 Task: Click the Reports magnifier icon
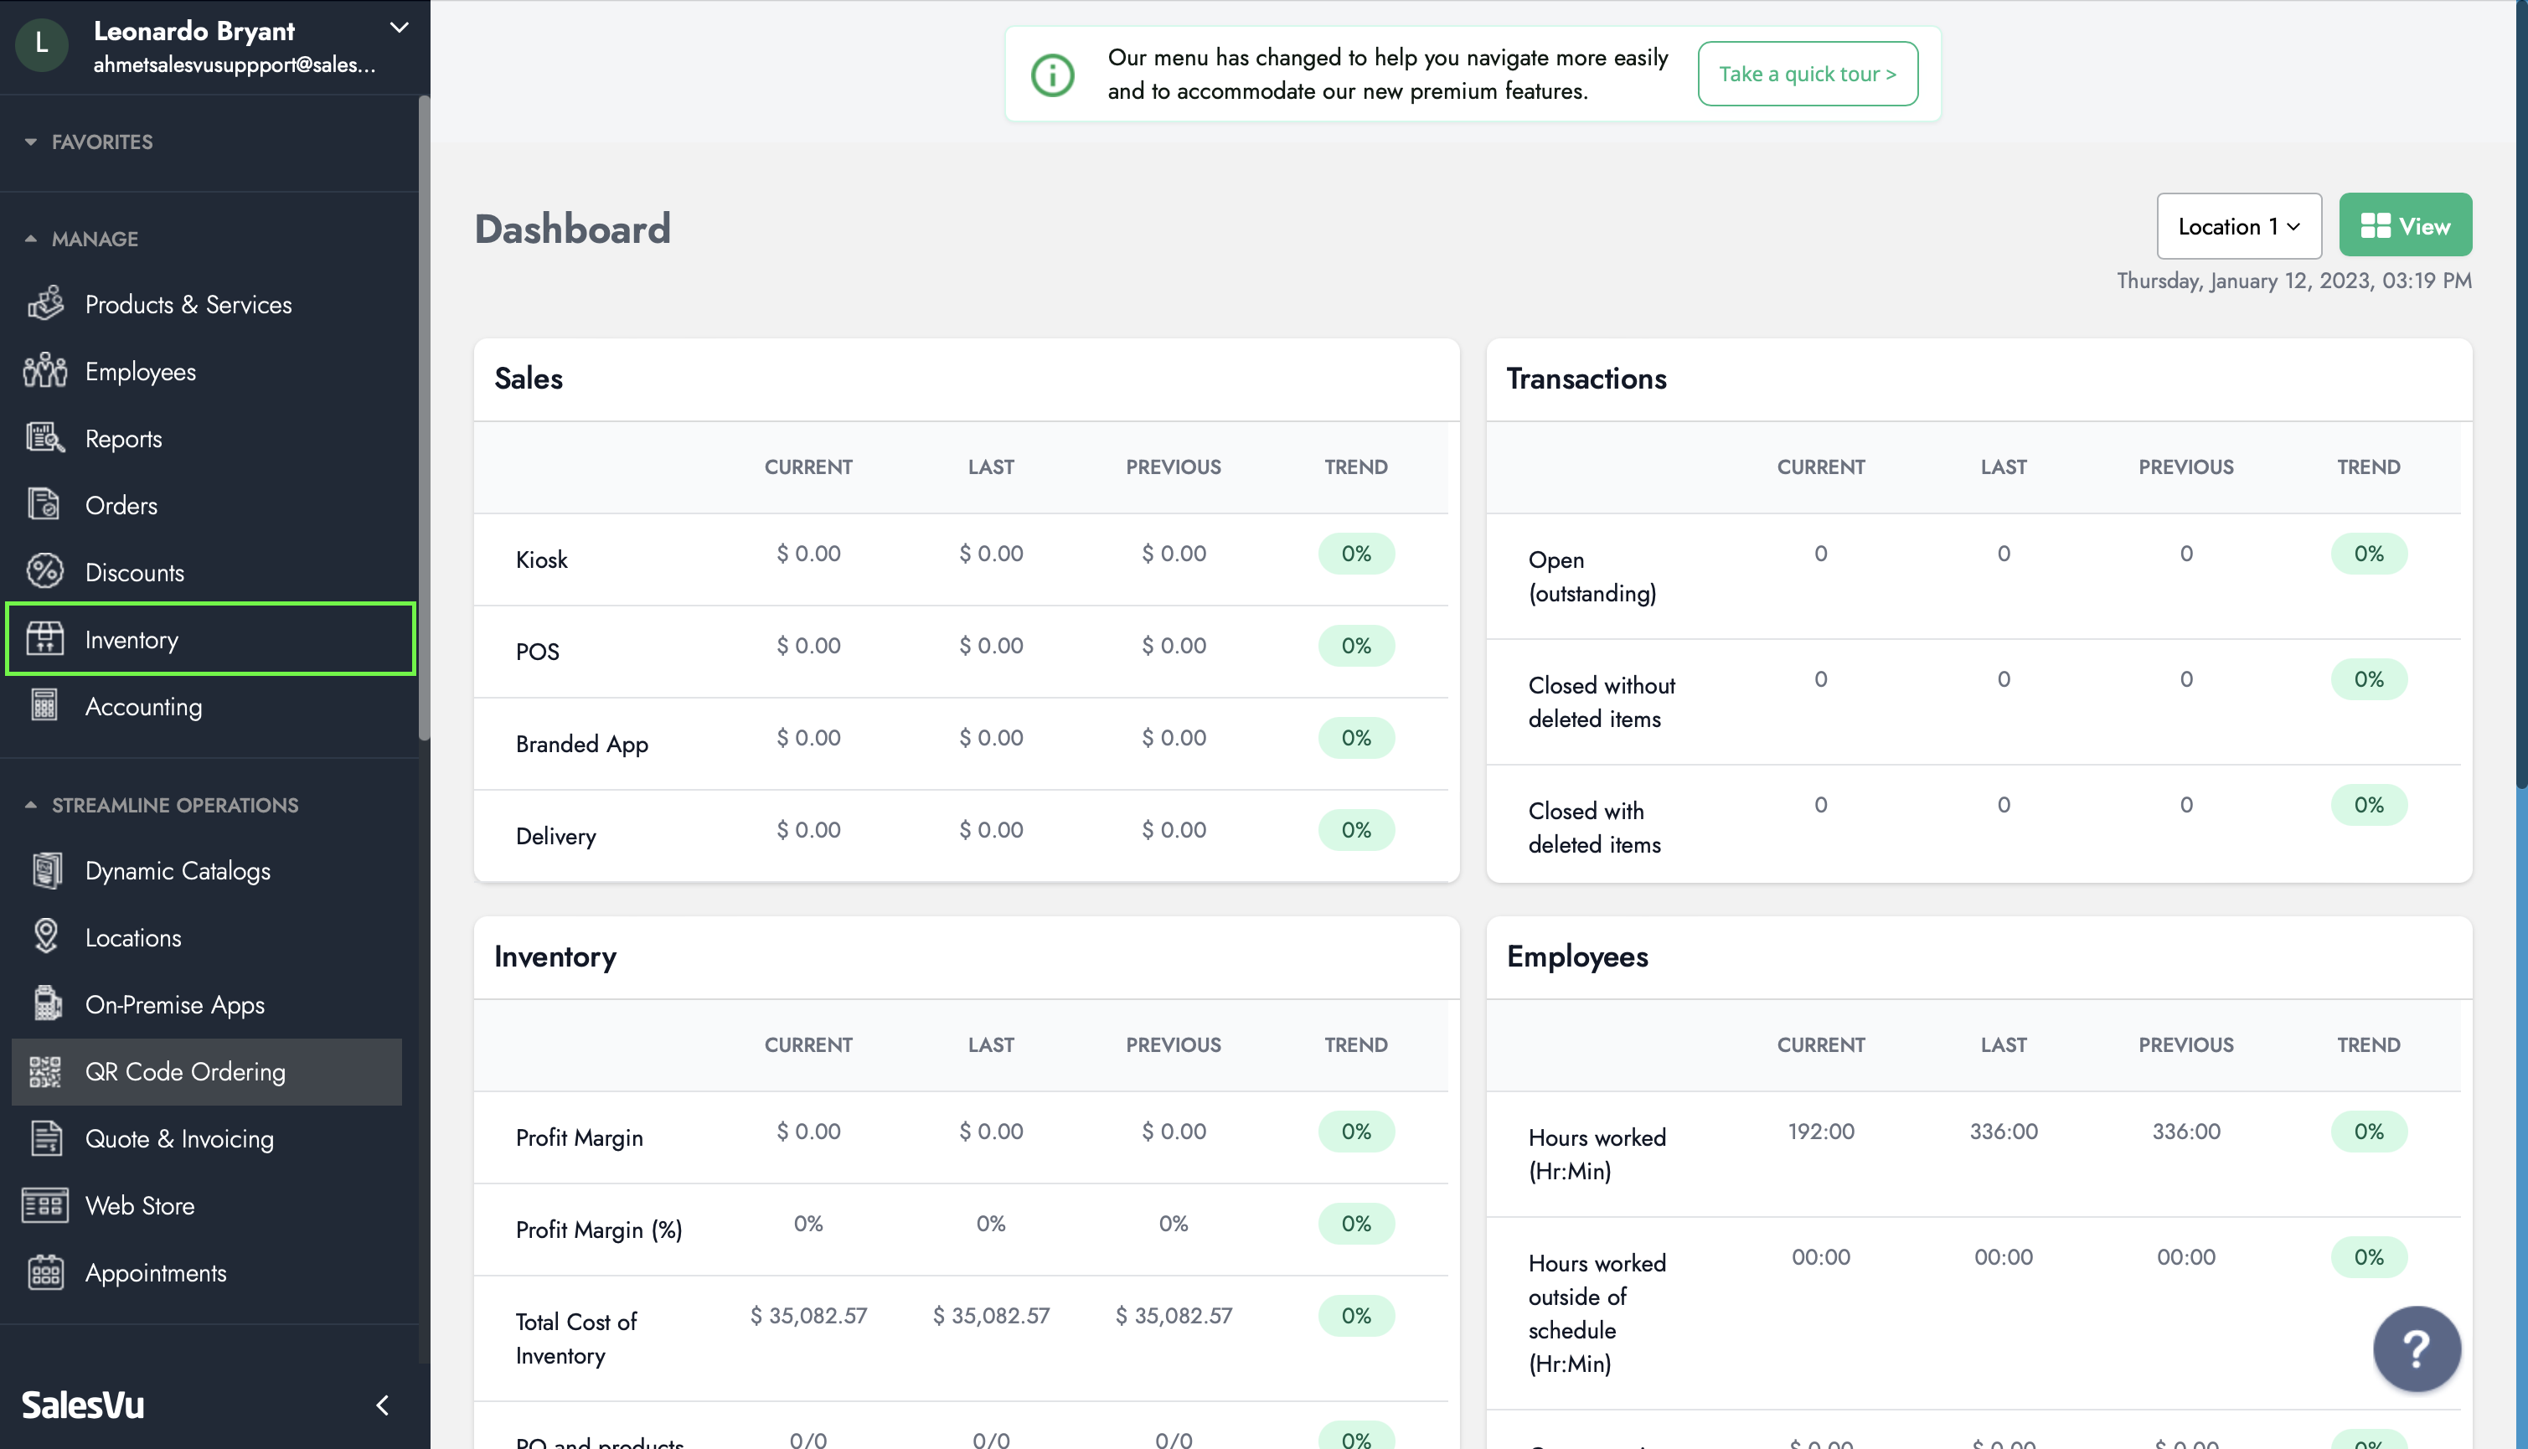[x=46, y=438]
